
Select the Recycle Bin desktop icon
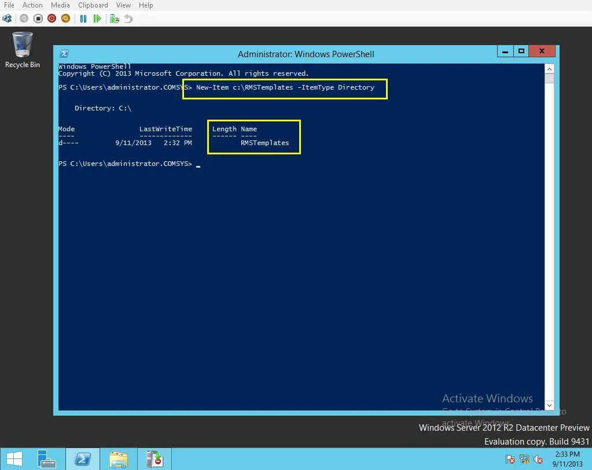[x=22, y=50]
